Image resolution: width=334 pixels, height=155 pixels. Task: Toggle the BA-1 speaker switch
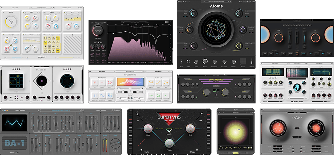pyautogui.click(x=17, y=152)
